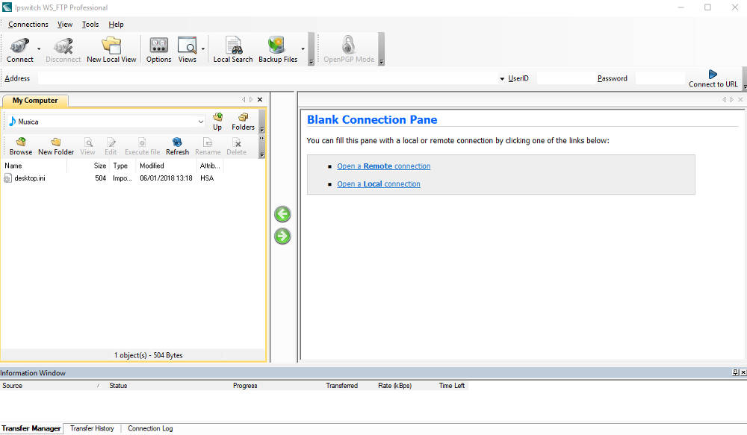Click into the Address field
Viewport: 747px width, 435px height.
(x=267, y=78)
